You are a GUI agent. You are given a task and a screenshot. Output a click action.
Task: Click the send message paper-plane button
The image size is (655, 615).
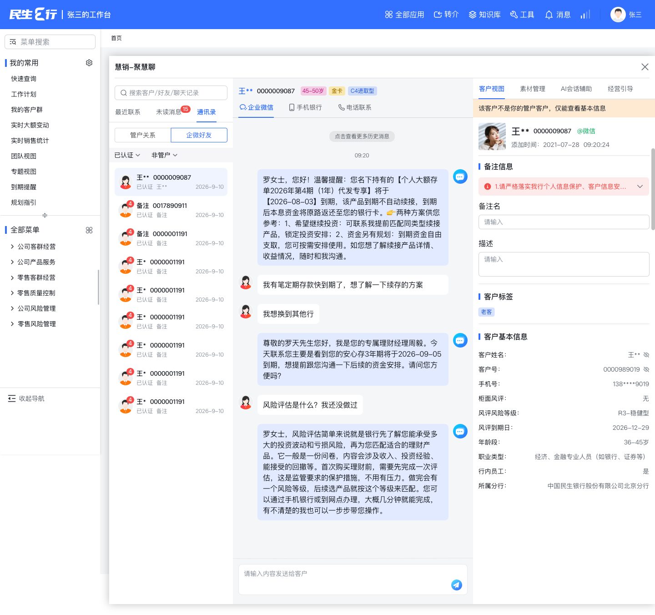tap(457, 585)
